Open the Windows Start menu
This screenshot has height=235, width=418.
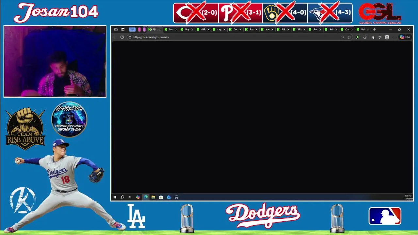(x=115, y=197)
